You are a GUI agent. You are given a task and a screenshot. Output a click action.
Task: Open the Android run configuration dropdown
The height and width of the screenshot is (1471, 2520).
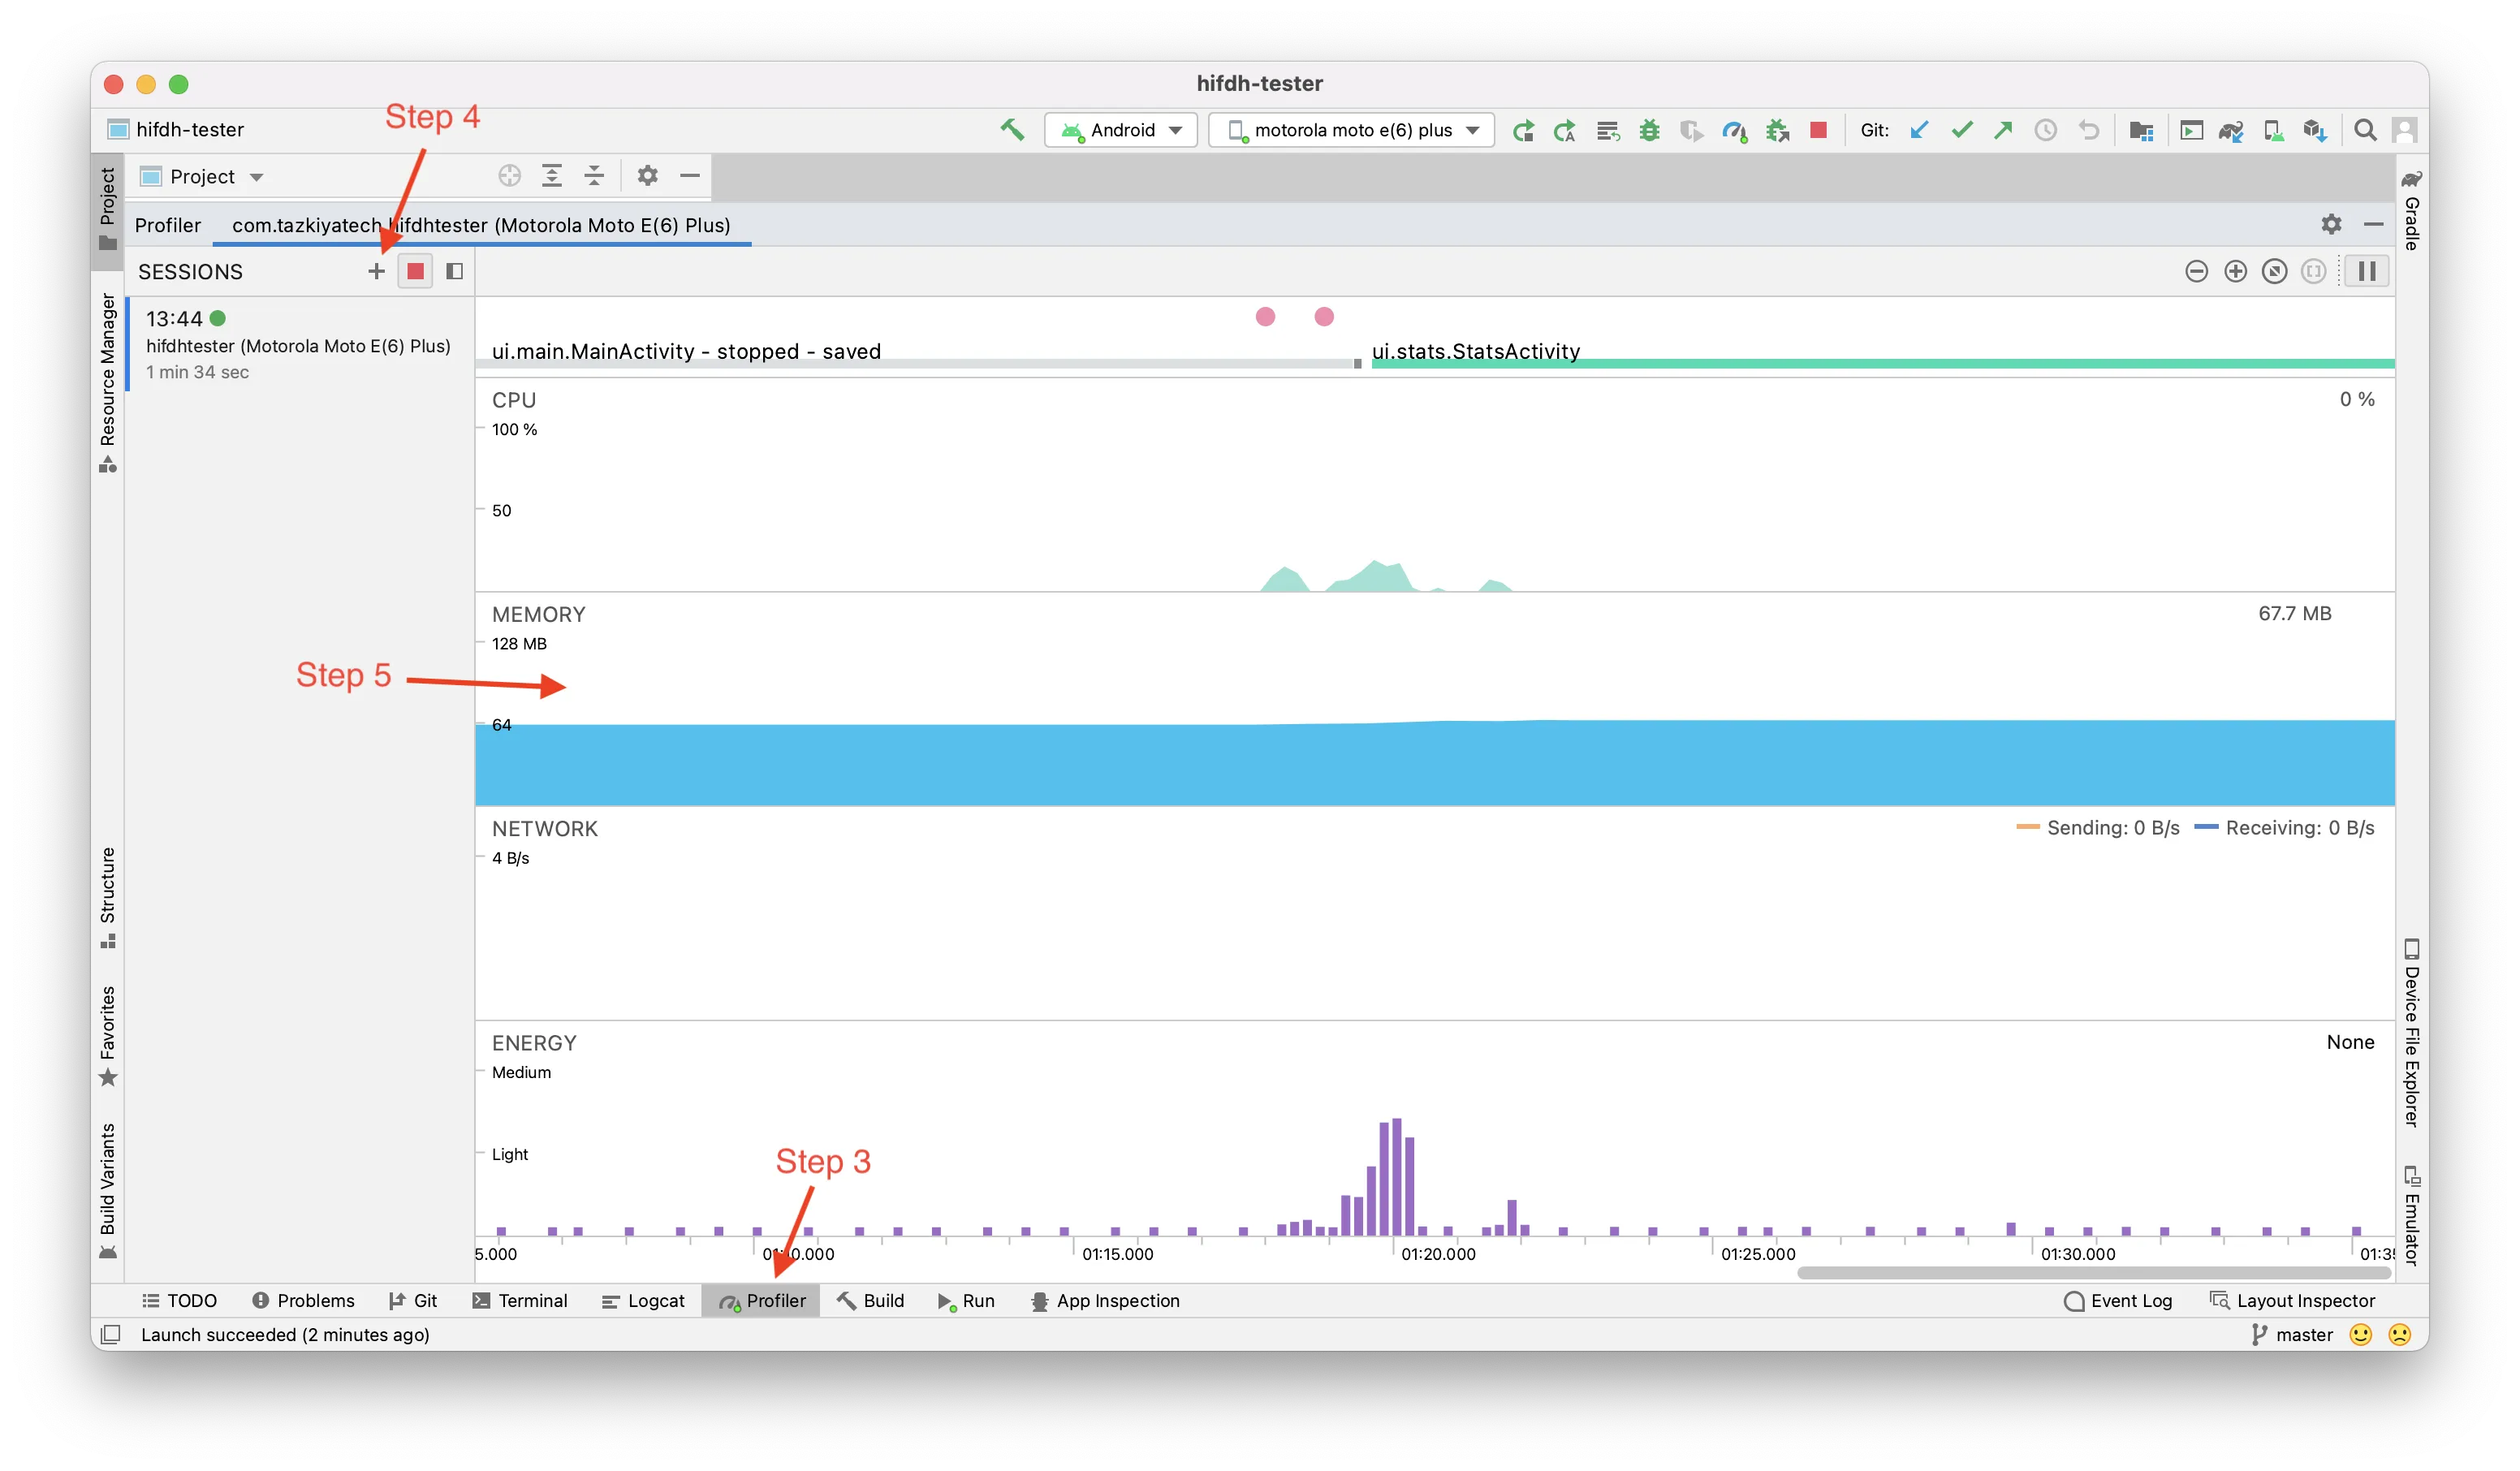[1121, 130]
